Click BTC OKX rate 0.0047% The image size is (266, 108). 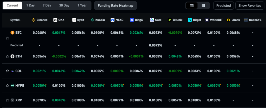point(59,32)
